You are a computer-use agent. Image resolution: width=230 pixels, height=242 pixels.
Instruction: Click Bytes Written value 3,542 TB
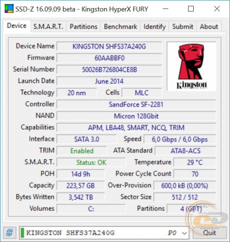pos(81,197)
